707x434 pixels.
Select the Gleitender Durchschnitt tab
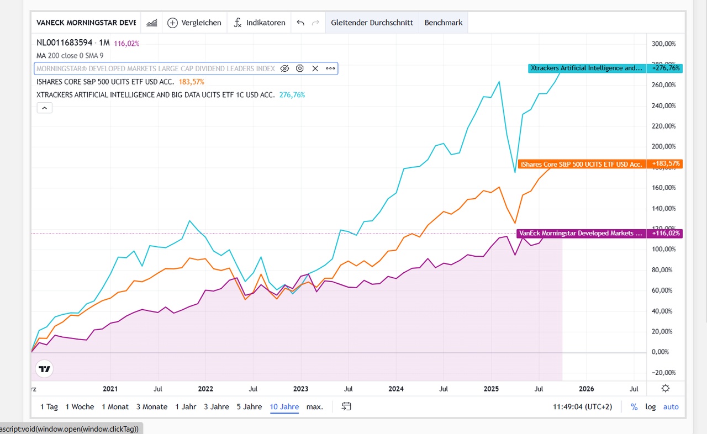click(372, 23)
